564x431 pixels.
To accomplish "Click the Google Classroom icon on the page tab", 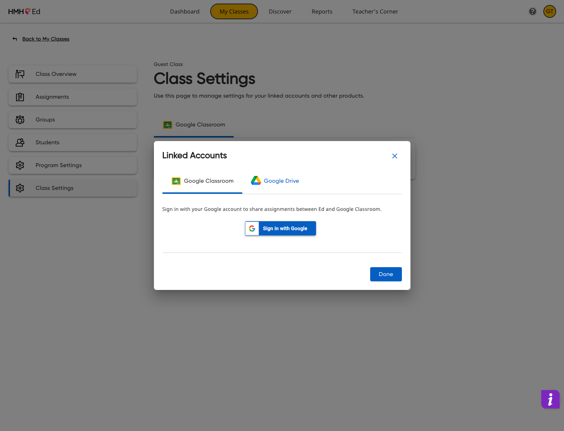I will (x=167, y=125).
